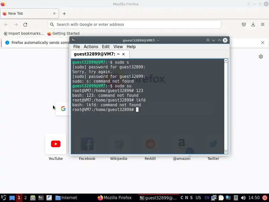Open volume control tray icon
The width and height of the screenshot is (269, 202).
point(243,198)
